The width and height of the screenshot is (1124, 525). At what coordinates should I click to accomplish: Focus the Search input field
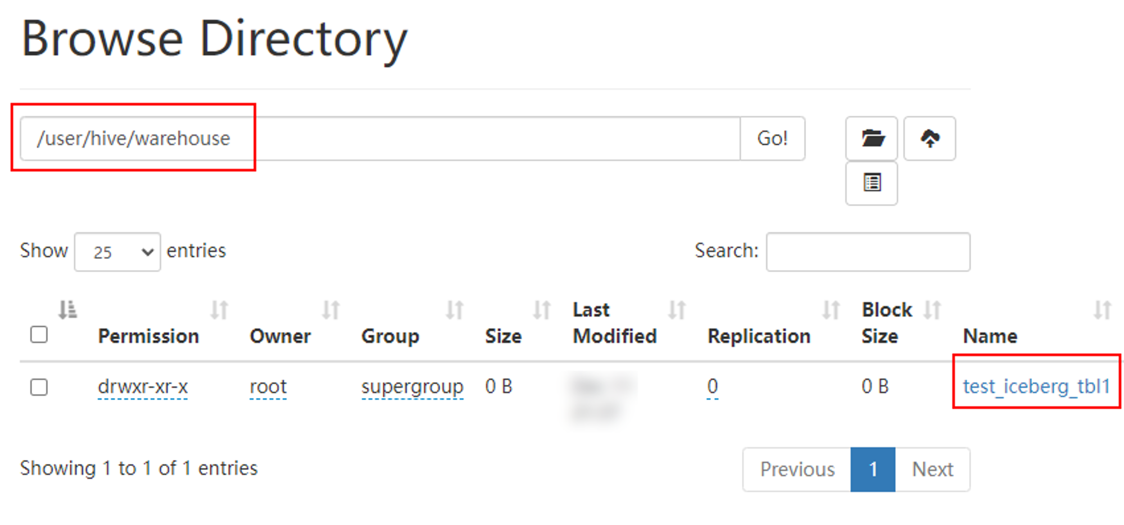coord(868,252)
